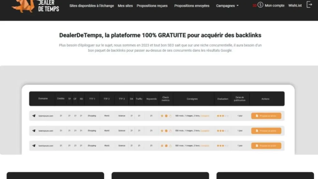318x179 pixels.
Task: Click the credits dollar icon near Mon compte
Action: 260,5
